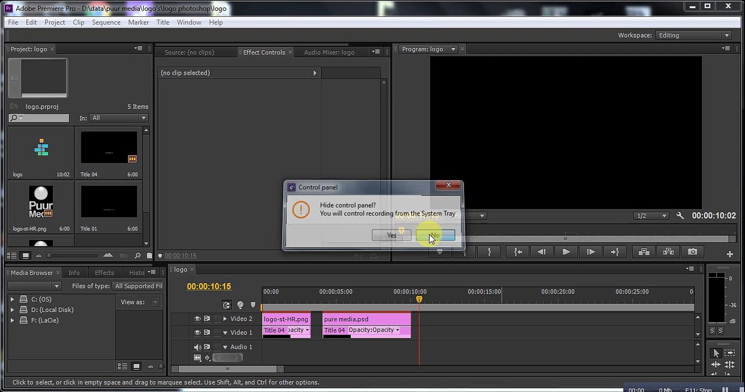Click the Set Encore chapter marker icon

tap(240, 305)
